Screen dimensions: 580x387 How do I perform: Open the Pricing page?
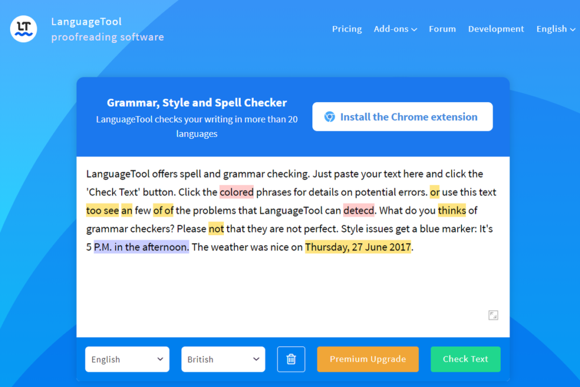347,29
